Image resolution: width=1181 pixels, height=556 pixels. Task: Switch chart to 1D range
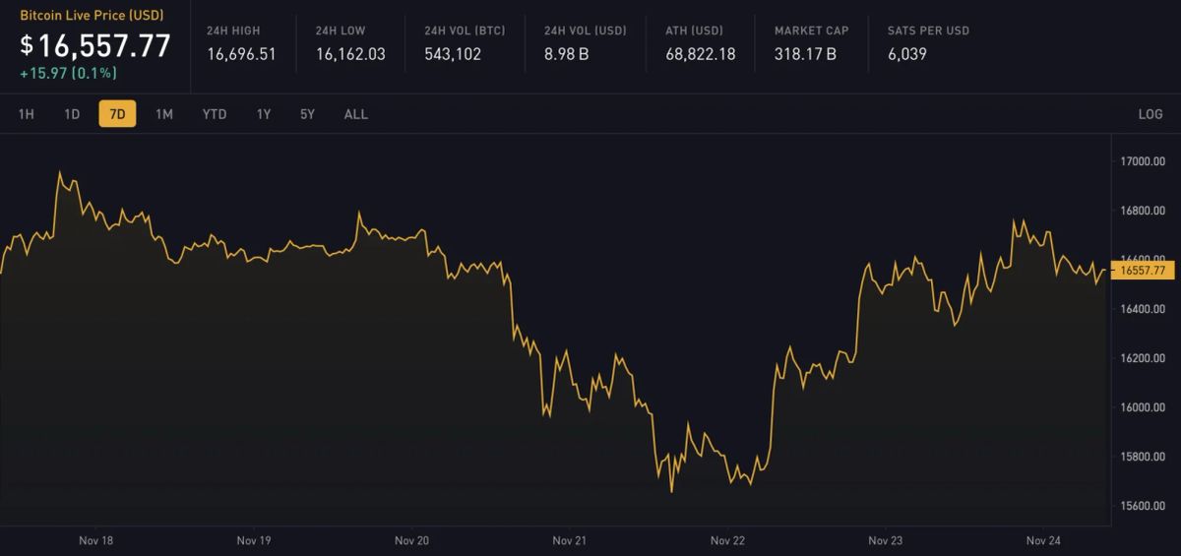click(x=72, y=114)
